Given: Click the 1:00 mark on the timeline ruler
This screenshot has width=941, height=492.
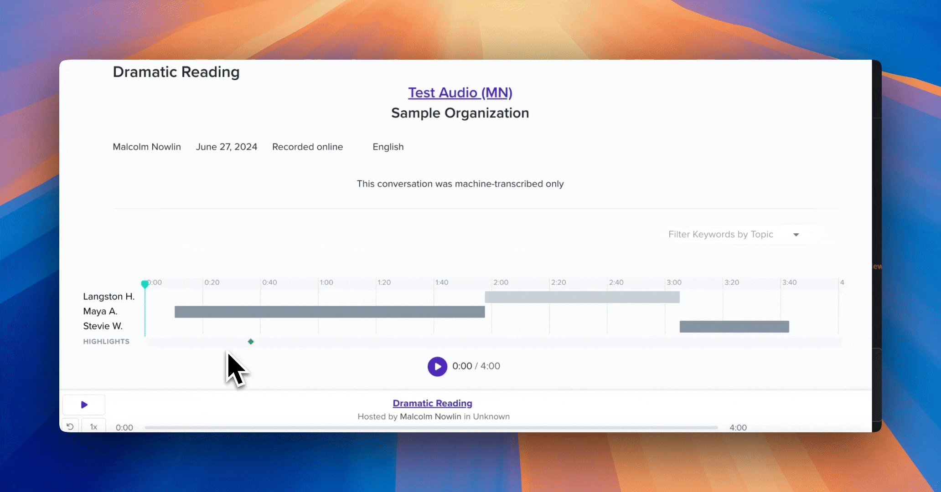Looking at the screenshot, I should 326,282.
